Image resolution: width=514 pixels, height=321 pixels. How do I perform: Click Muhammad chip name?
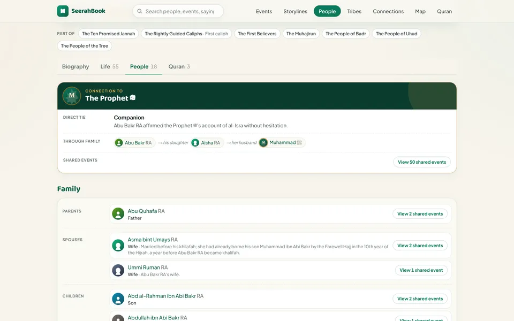pyautogui.click(x=285, y=142)
